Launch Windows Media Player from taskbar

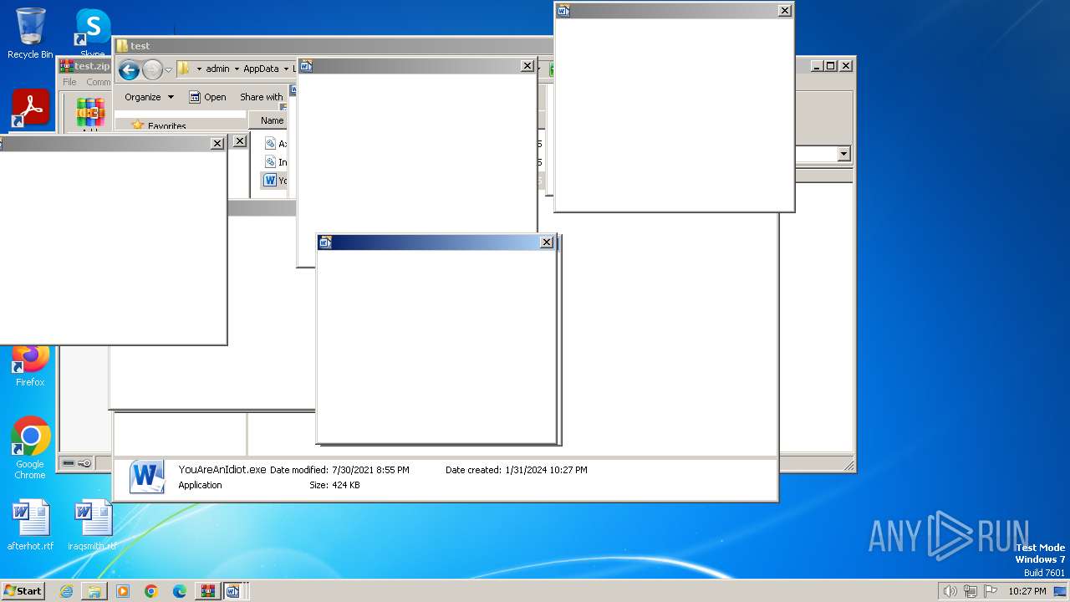pos(123,591)
